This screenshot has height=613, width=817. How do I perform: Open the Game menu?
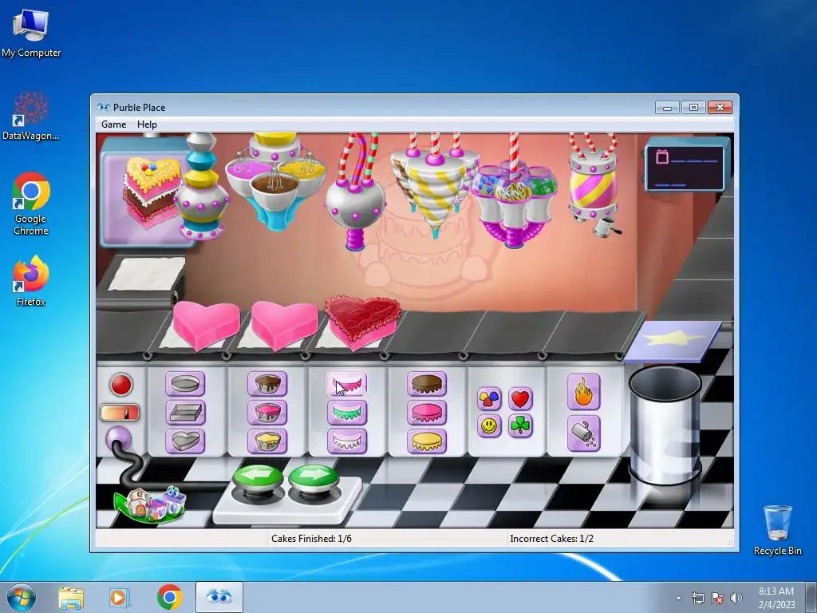(x=113, y=124)
